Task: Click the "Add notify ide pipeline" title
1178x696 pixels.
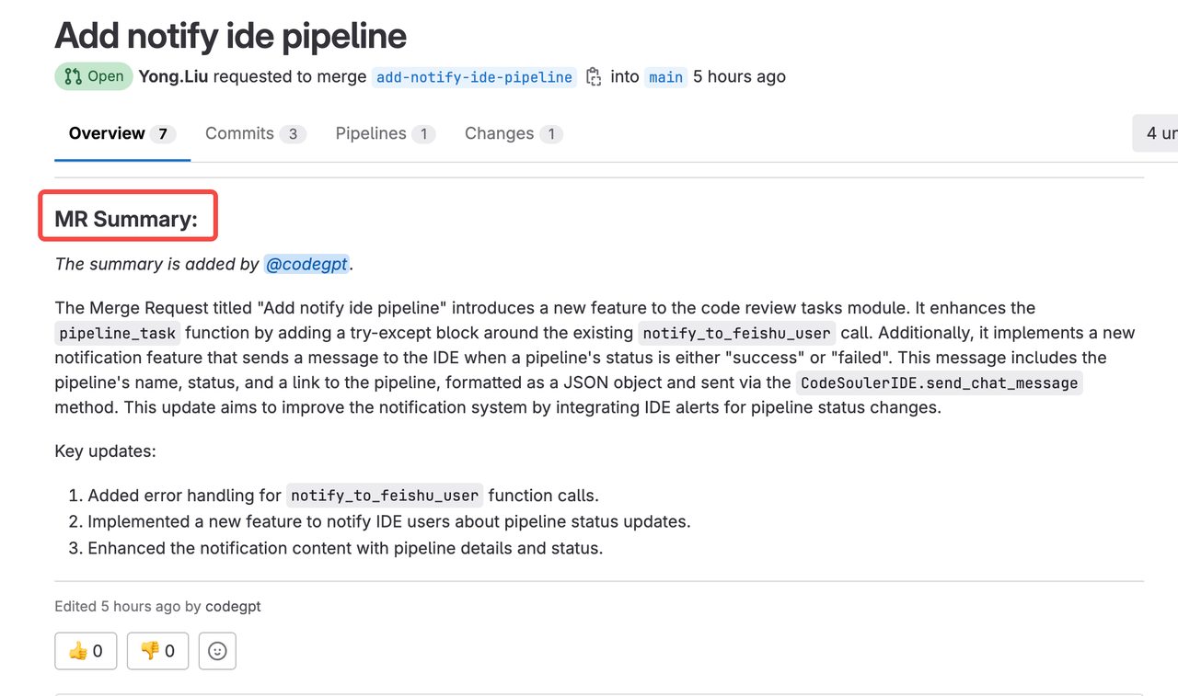Action: (230, 36)
